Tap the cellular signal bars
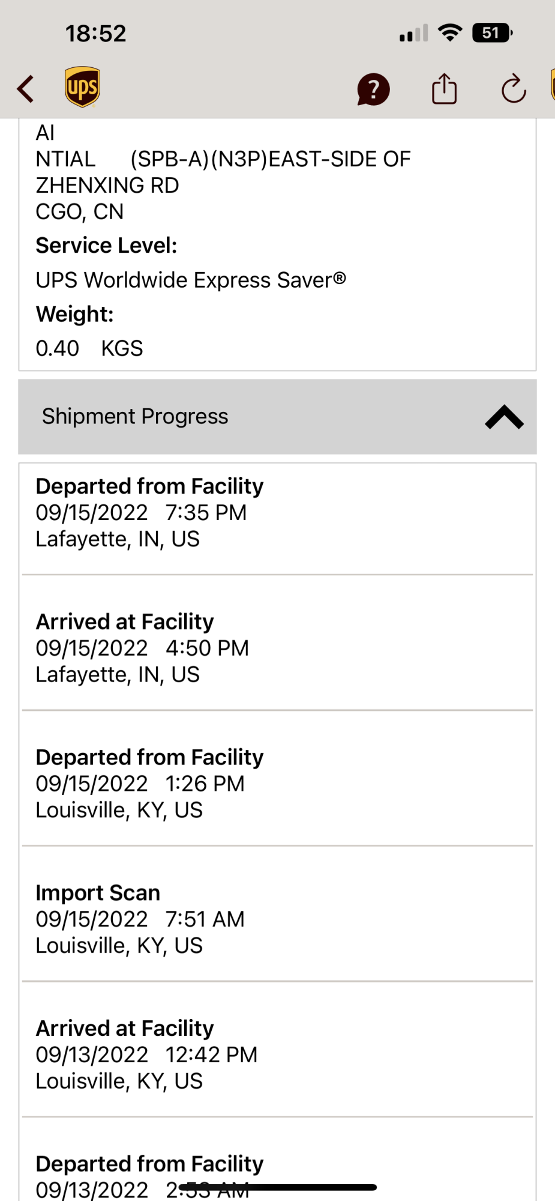This screenshot has width=555, height=1201. pos(413,33)
